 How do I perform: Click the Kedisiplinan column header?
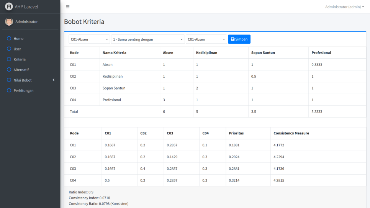click(x=206, y=52)
